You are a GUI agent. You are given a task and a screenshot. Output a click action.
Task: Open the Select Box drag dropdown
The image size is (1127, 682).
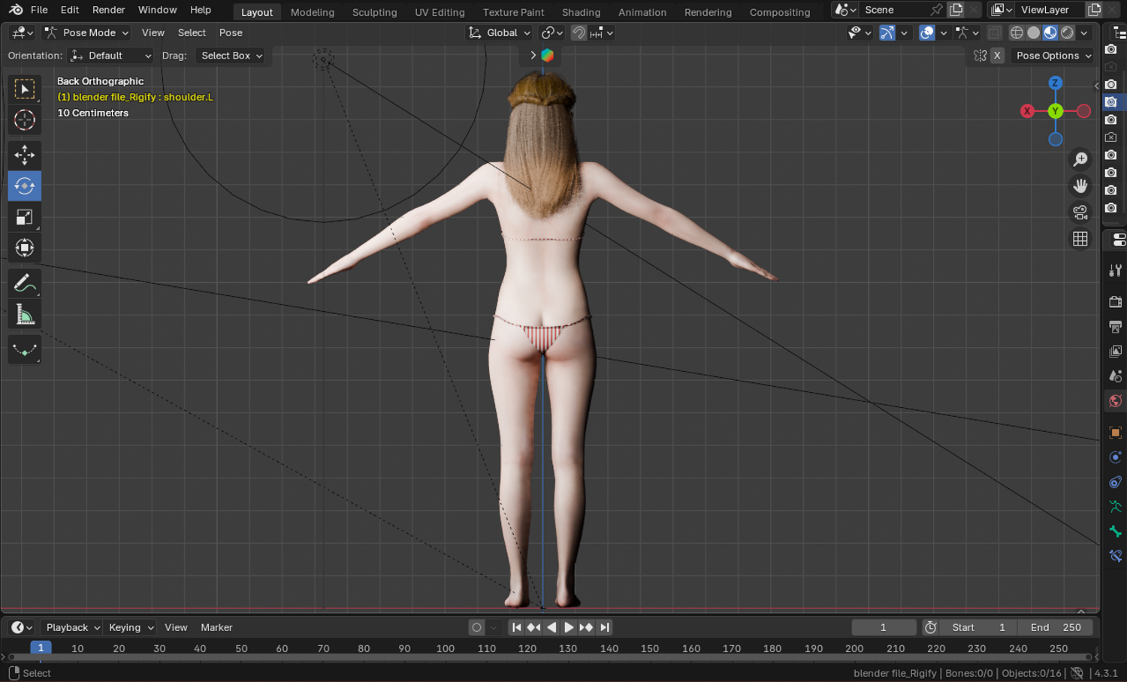coord(231,56)
